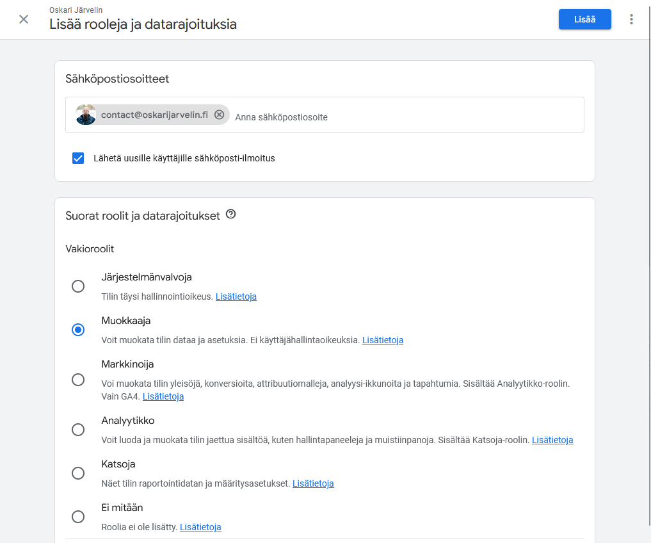
Task: Click the Oskari Järvelin account name
Action: click(x=76, y=10)
